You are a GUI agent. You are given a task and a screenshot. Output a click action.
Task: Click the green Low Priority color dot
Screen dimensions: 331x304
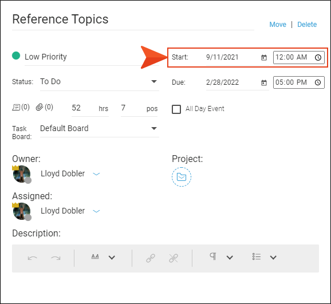tap(16, 56)
